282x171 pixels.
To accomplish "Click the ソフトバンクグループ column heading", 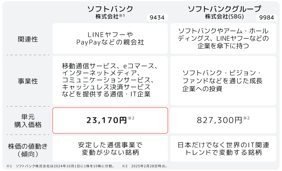I will click(224, 12).
